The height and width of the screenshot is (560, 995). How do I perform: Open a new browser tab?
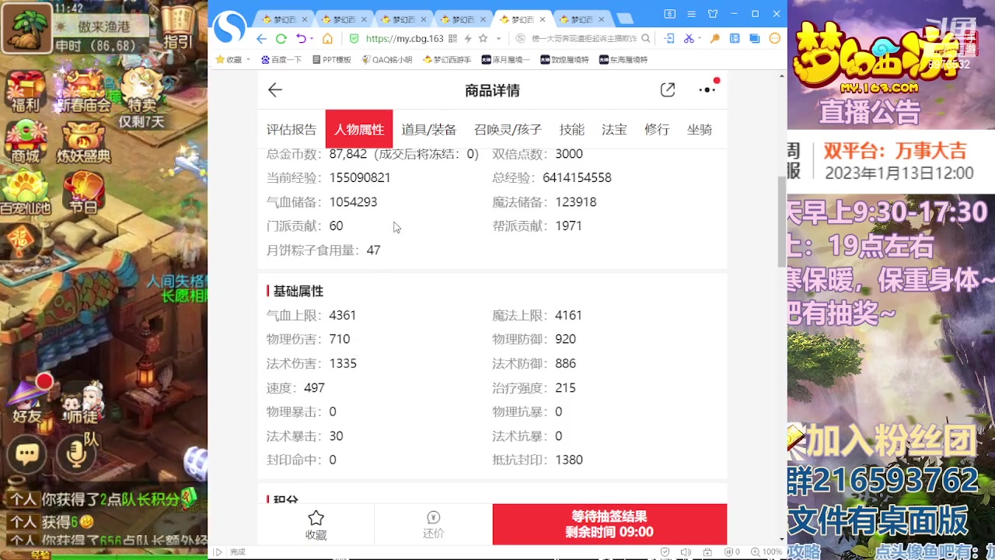coord(624,19)
